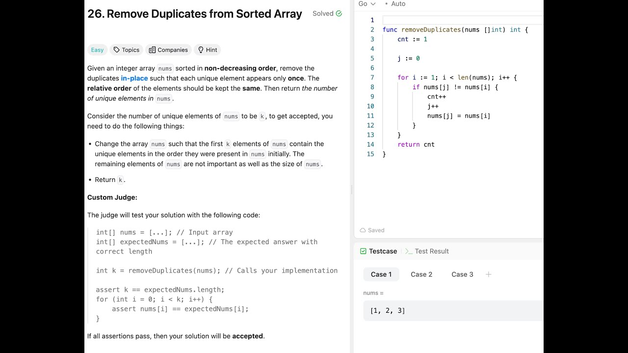Open the Companies tag button

[168, 50]
